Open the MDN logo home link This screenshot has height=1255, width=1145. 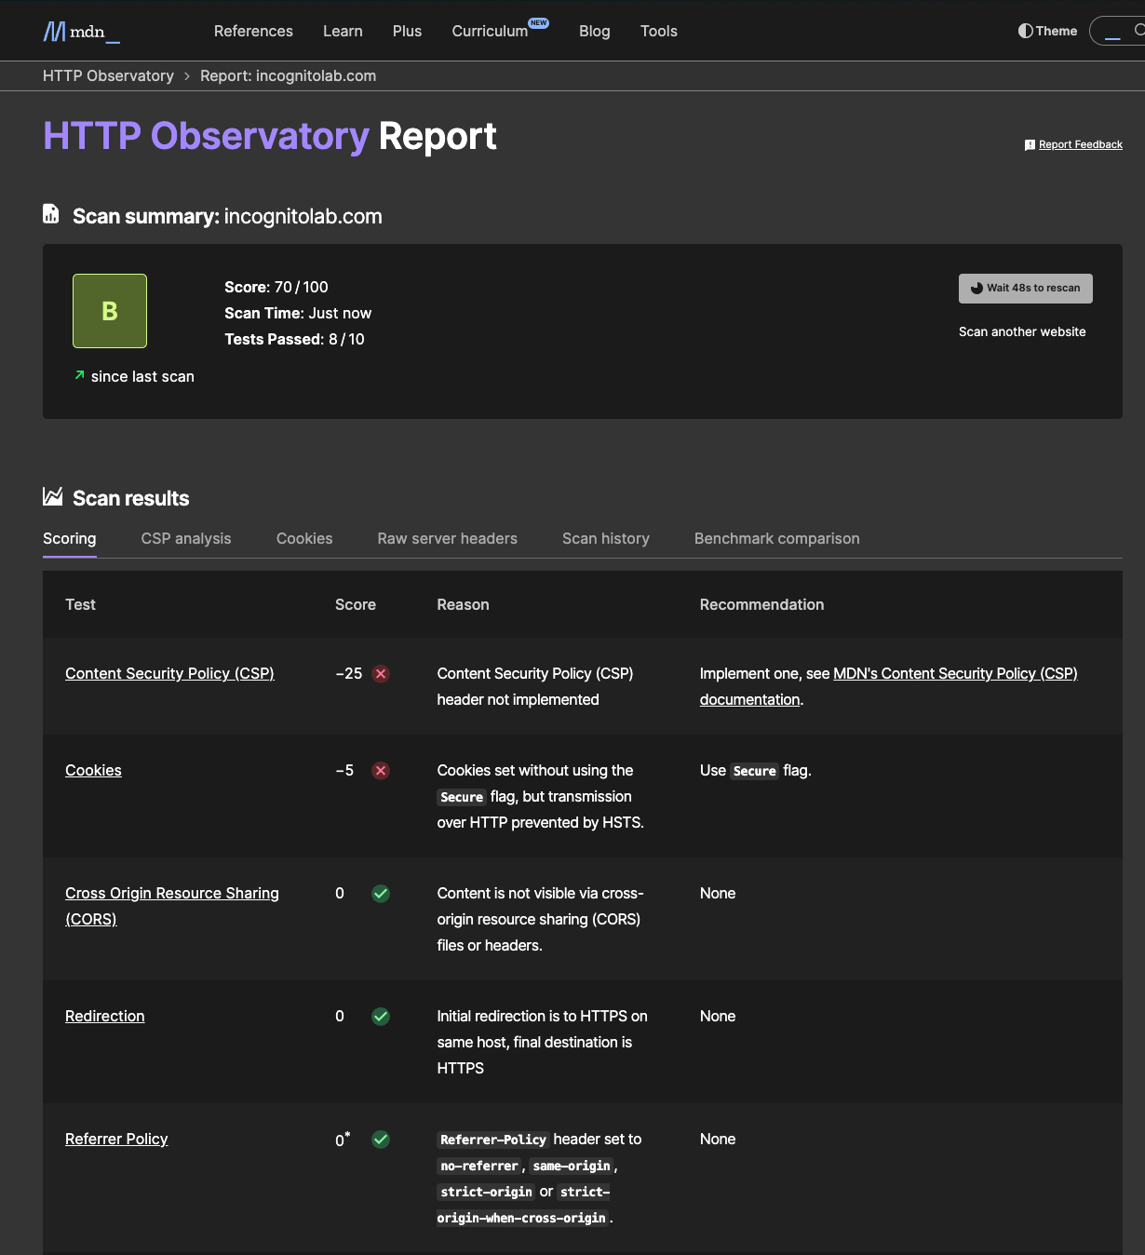(82, 32)
